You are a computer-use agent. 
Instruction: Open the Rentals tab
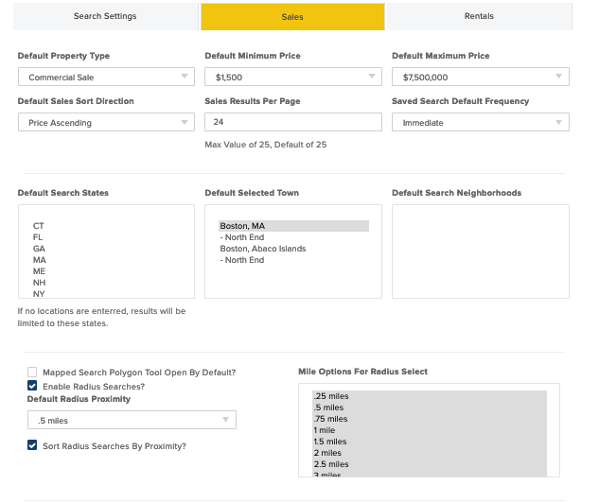pyautogui.click(x=479, y=16)
